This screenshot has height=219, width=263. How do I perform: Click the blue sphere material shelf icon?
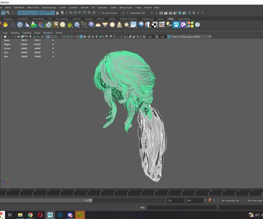click(141, 25)
